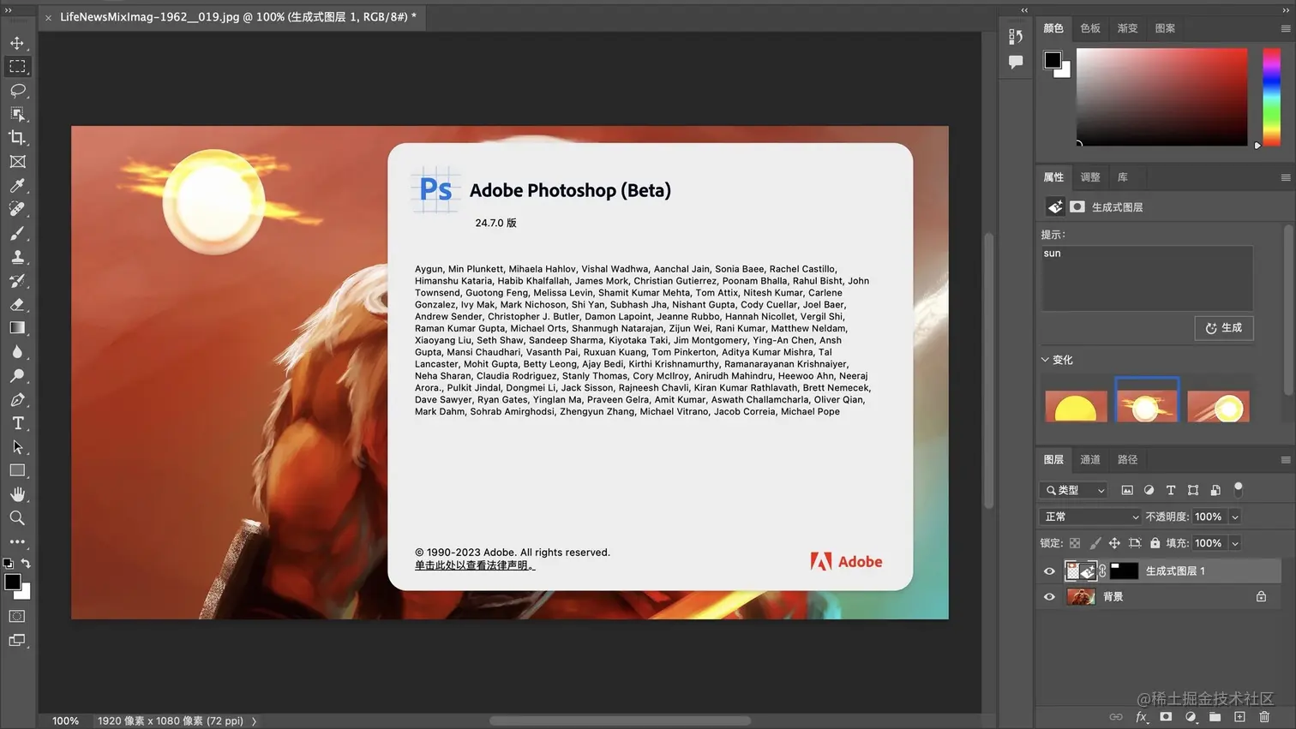This screenshot has width=1296, height=729.
Task: Switch to the 色板 swatches tab
Action: [x=1090, y=28]
